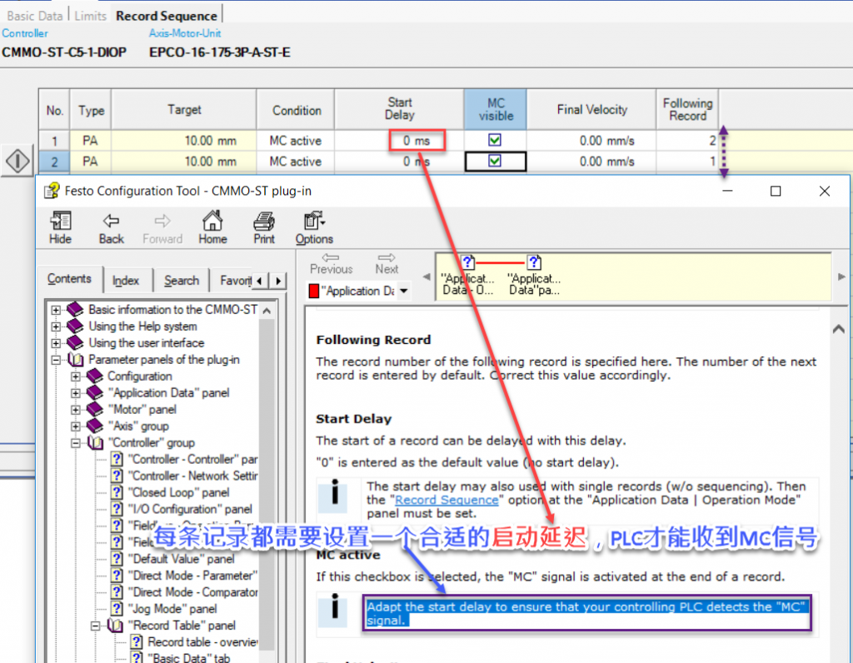Follow the "Record Sequence" hyperlink
853x663 pixels.
(x=446, y=500)
